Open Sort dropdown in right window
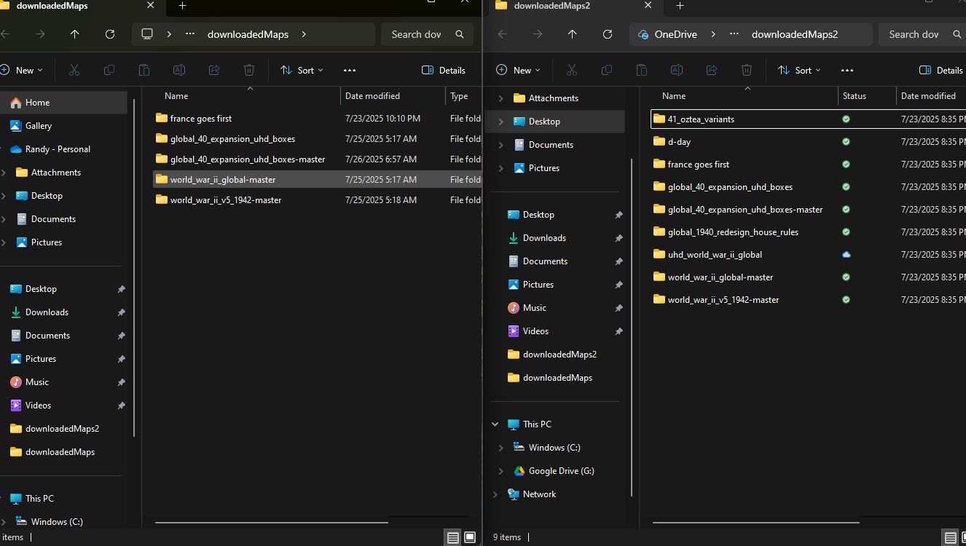This screenshot has width=966, height=546. point(799,71)
